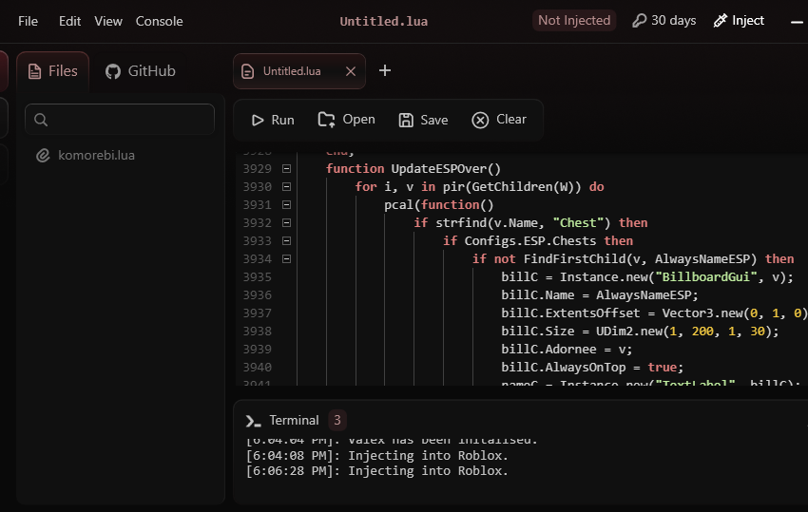
Task: Click the GitHub octocat icon
Action: pos(113,71)
